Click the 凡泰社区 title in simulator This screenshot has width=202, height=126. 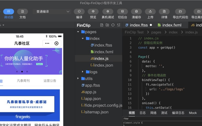pos(22,43)
